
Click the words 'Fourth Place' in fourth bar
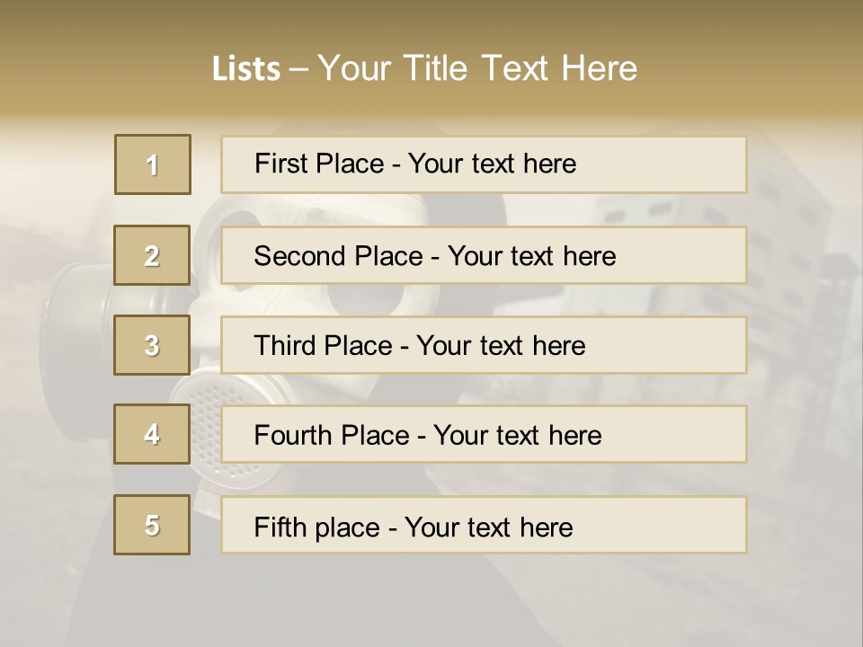coord(332,435)
